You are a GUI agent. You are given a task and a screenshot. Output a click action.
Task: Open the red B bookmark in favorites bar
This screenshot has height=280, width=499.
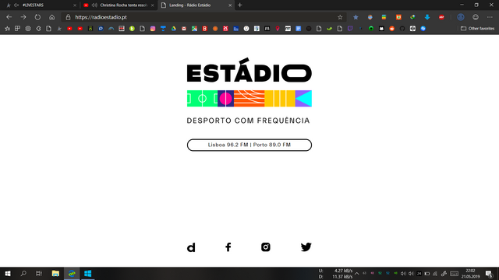(204, 29)
